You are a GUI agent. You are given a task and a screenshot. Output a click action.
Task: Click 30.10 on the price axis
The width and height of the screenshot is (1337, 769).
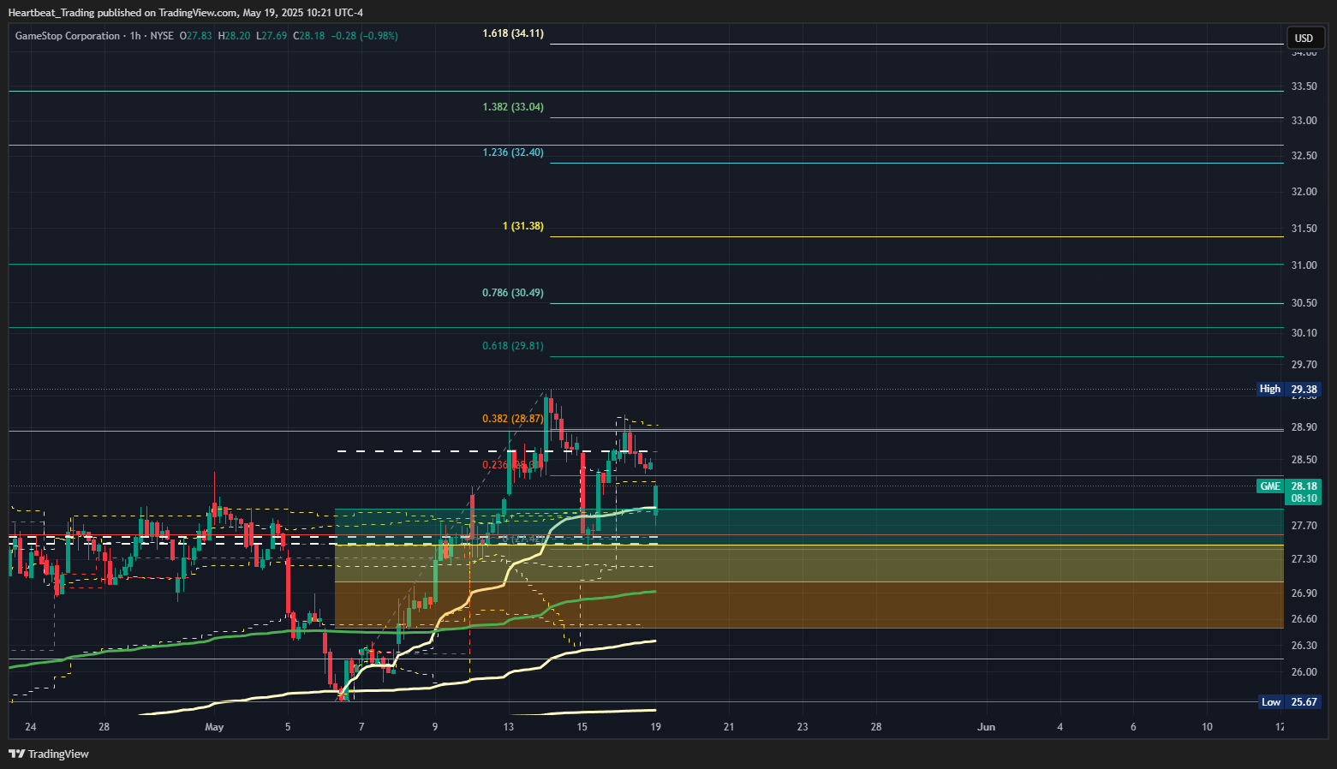[1304, 333]
